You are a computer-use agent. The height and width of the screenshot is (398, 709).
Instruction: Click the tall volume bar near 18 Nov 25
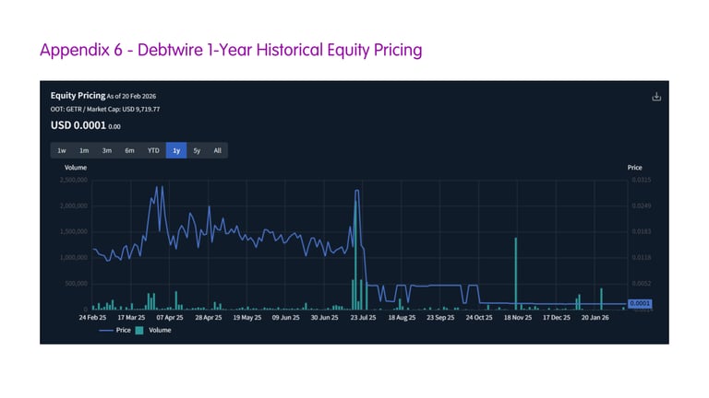[515, 273]
